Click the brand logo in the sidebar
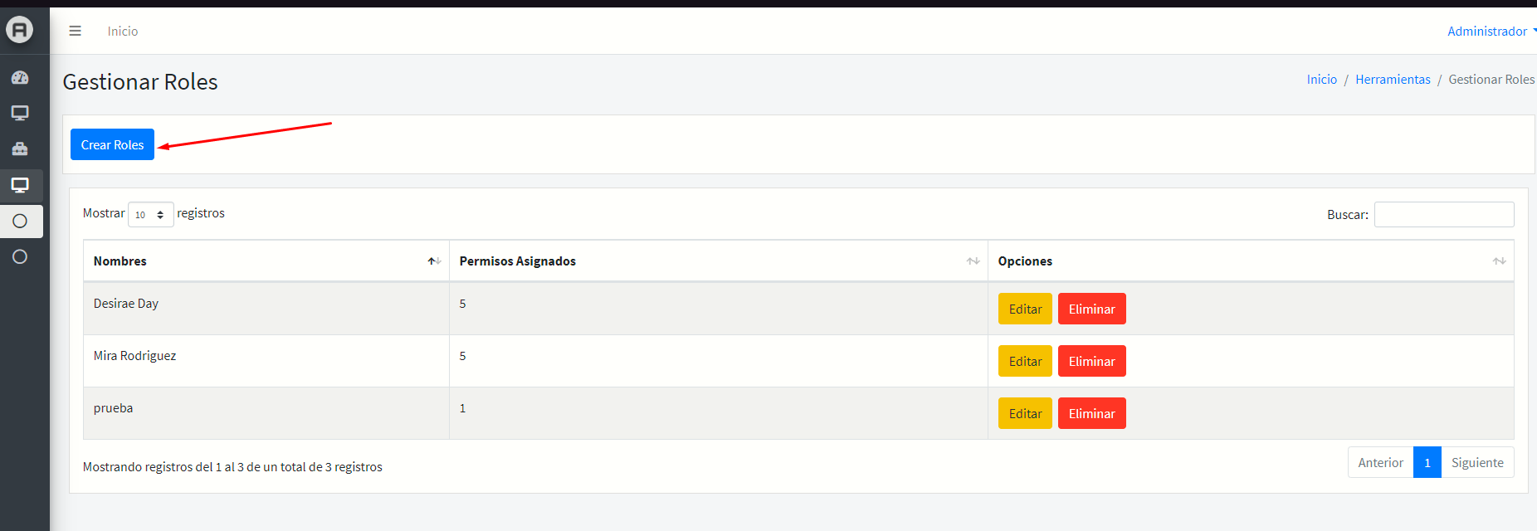Screen dimensions: 1537x531 20,30
